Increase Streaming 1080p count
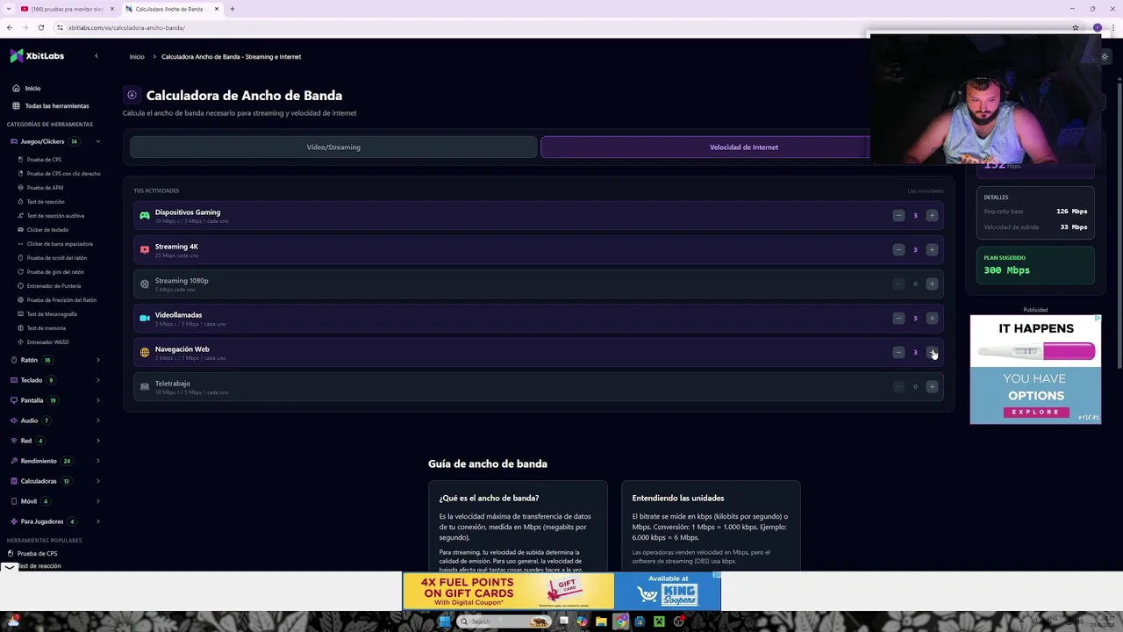Viewport: 1123px width, 632px height. coord(932,284)
